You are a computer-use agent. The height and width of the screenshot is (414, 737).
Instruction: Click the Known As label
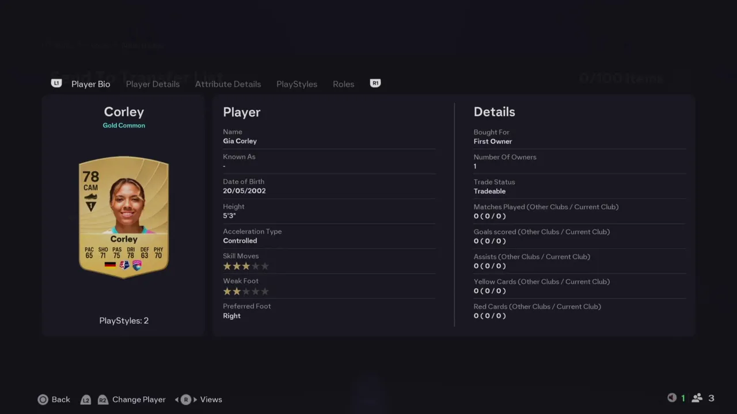pyautogui.click(x=239, y=157)
